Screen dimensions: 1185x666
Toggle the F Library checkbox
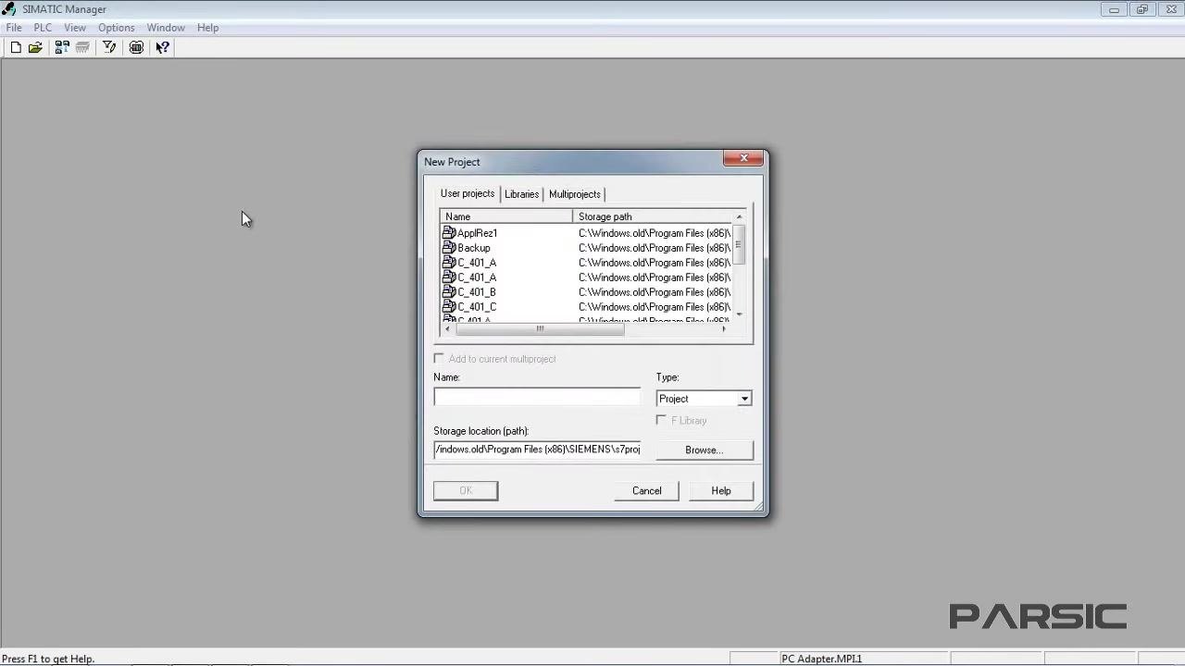click(662, 420)
